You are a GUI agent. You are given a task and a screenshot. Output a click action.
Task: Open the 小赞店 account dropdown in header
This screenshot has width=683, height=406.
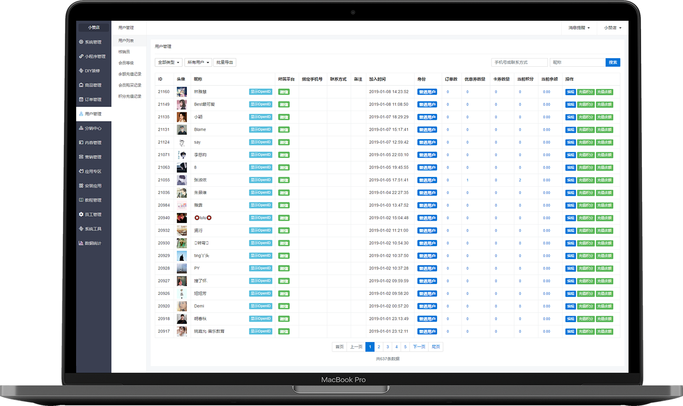pos(612,28)
